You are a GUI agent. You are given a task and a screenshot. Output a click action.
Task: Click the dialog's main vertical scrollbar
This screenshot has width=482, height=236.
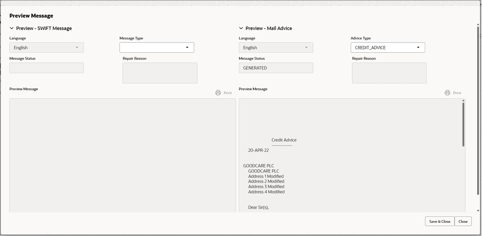tap(478, 111)
